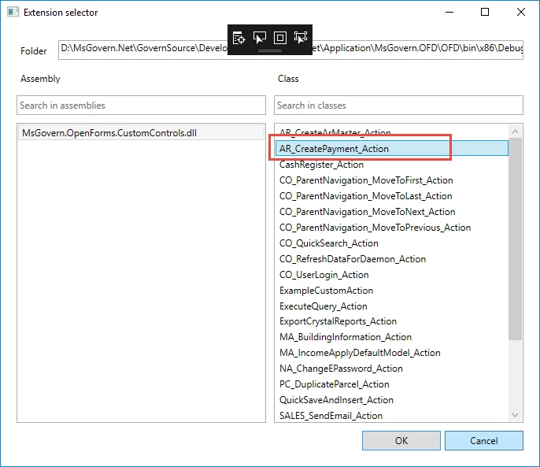The height and width of the screenshot is (467, 540).
Task: Click the Extension selector window icon
Action: tap(12, 13)
